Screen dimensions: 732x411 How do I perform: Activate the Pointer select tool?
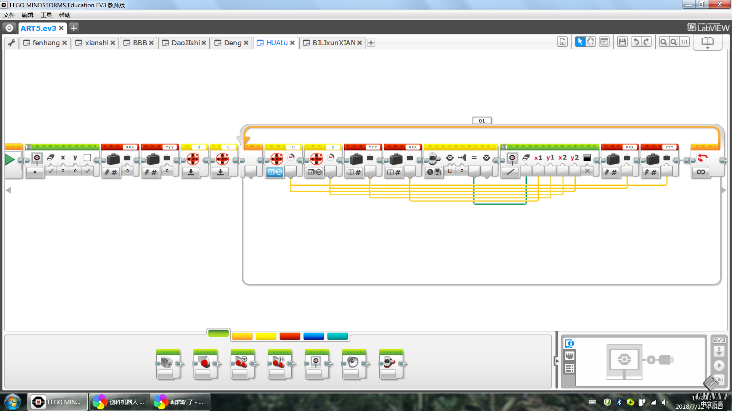pos(579,42)
